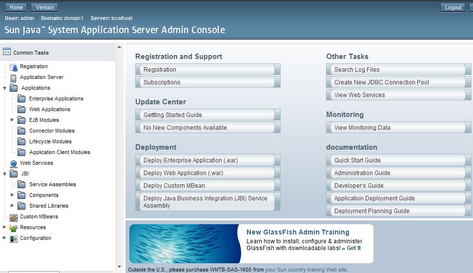Open the Getting Started Guide
The image size is (473, 273).
[x=208, y=115]
